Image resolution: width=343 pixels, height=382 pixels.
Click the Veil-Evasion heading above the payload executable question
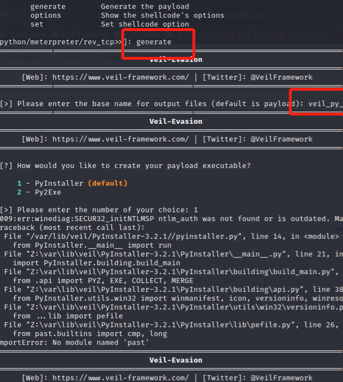coord(176,121)
